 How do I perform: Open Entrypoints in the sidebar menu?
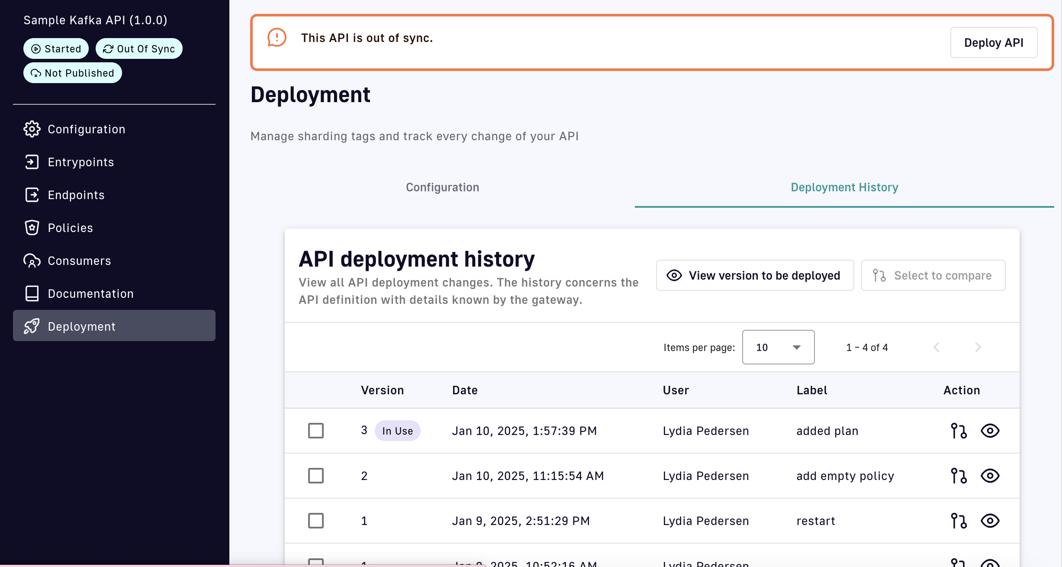(80, 162)
